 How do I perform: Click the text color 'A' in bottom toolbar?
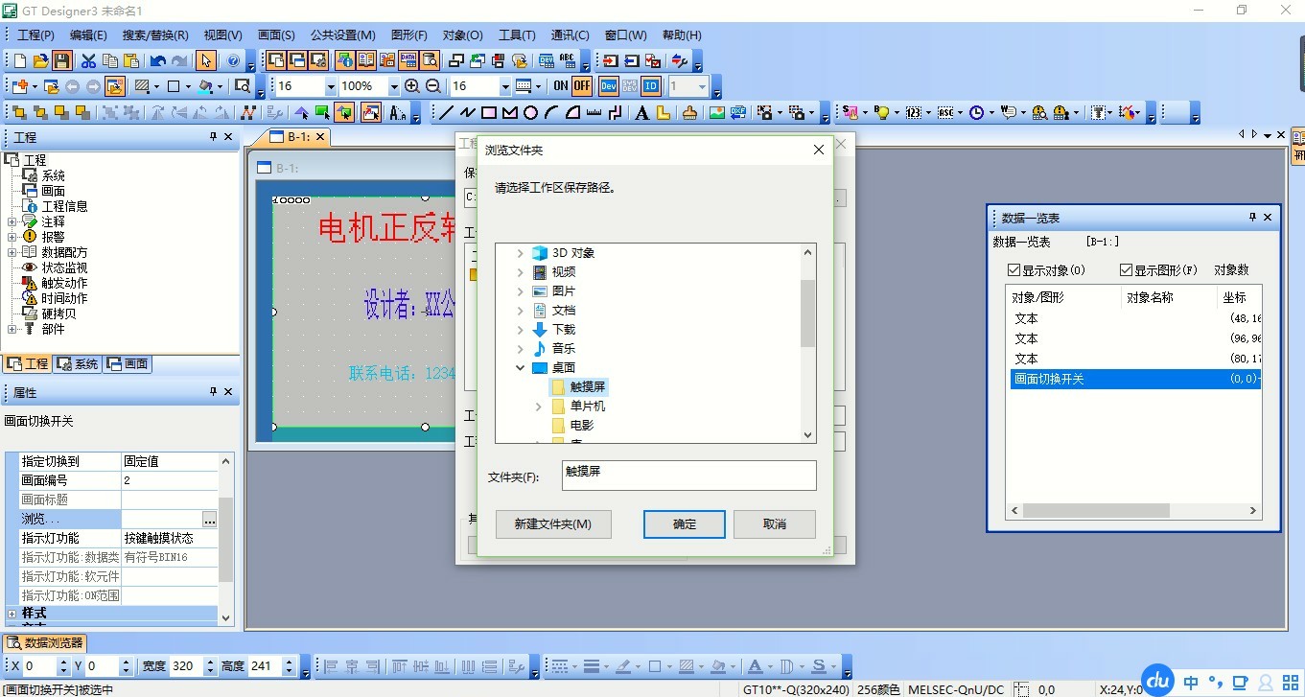click(755, 666)
